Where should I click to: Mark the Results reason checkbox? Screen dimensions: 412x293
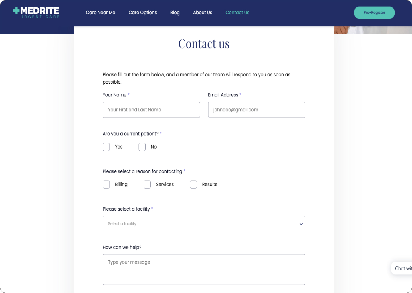[193, 185]
